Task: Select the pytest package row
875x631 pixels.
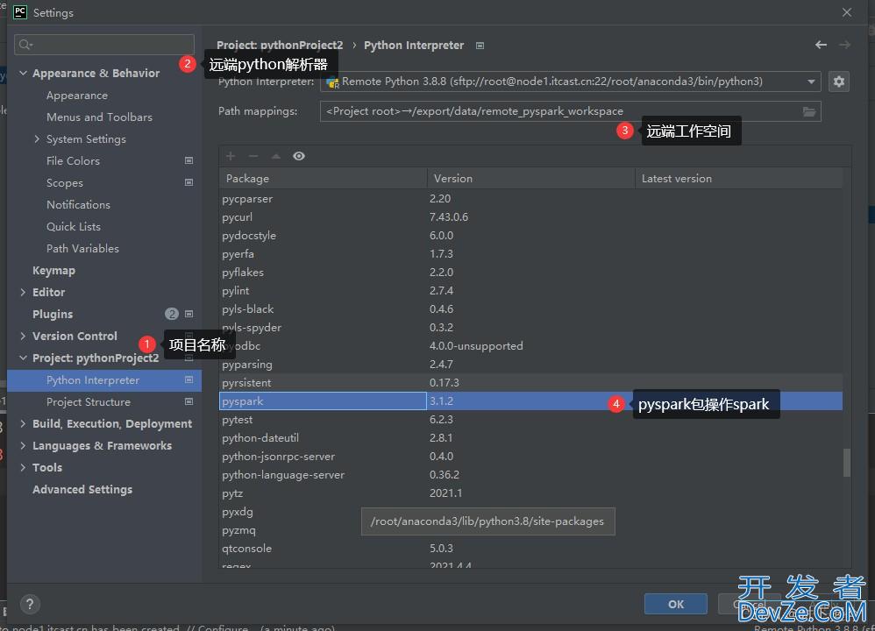Action: (530, 420)
